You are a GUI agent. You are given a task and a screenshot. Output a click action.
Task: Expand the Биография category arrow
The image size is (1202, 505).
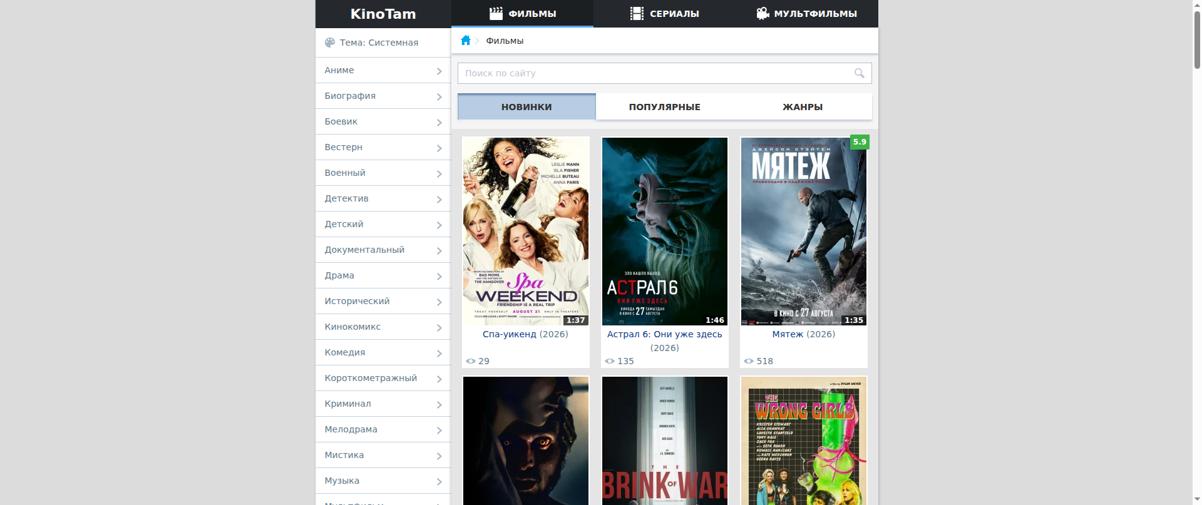[439, 96]
